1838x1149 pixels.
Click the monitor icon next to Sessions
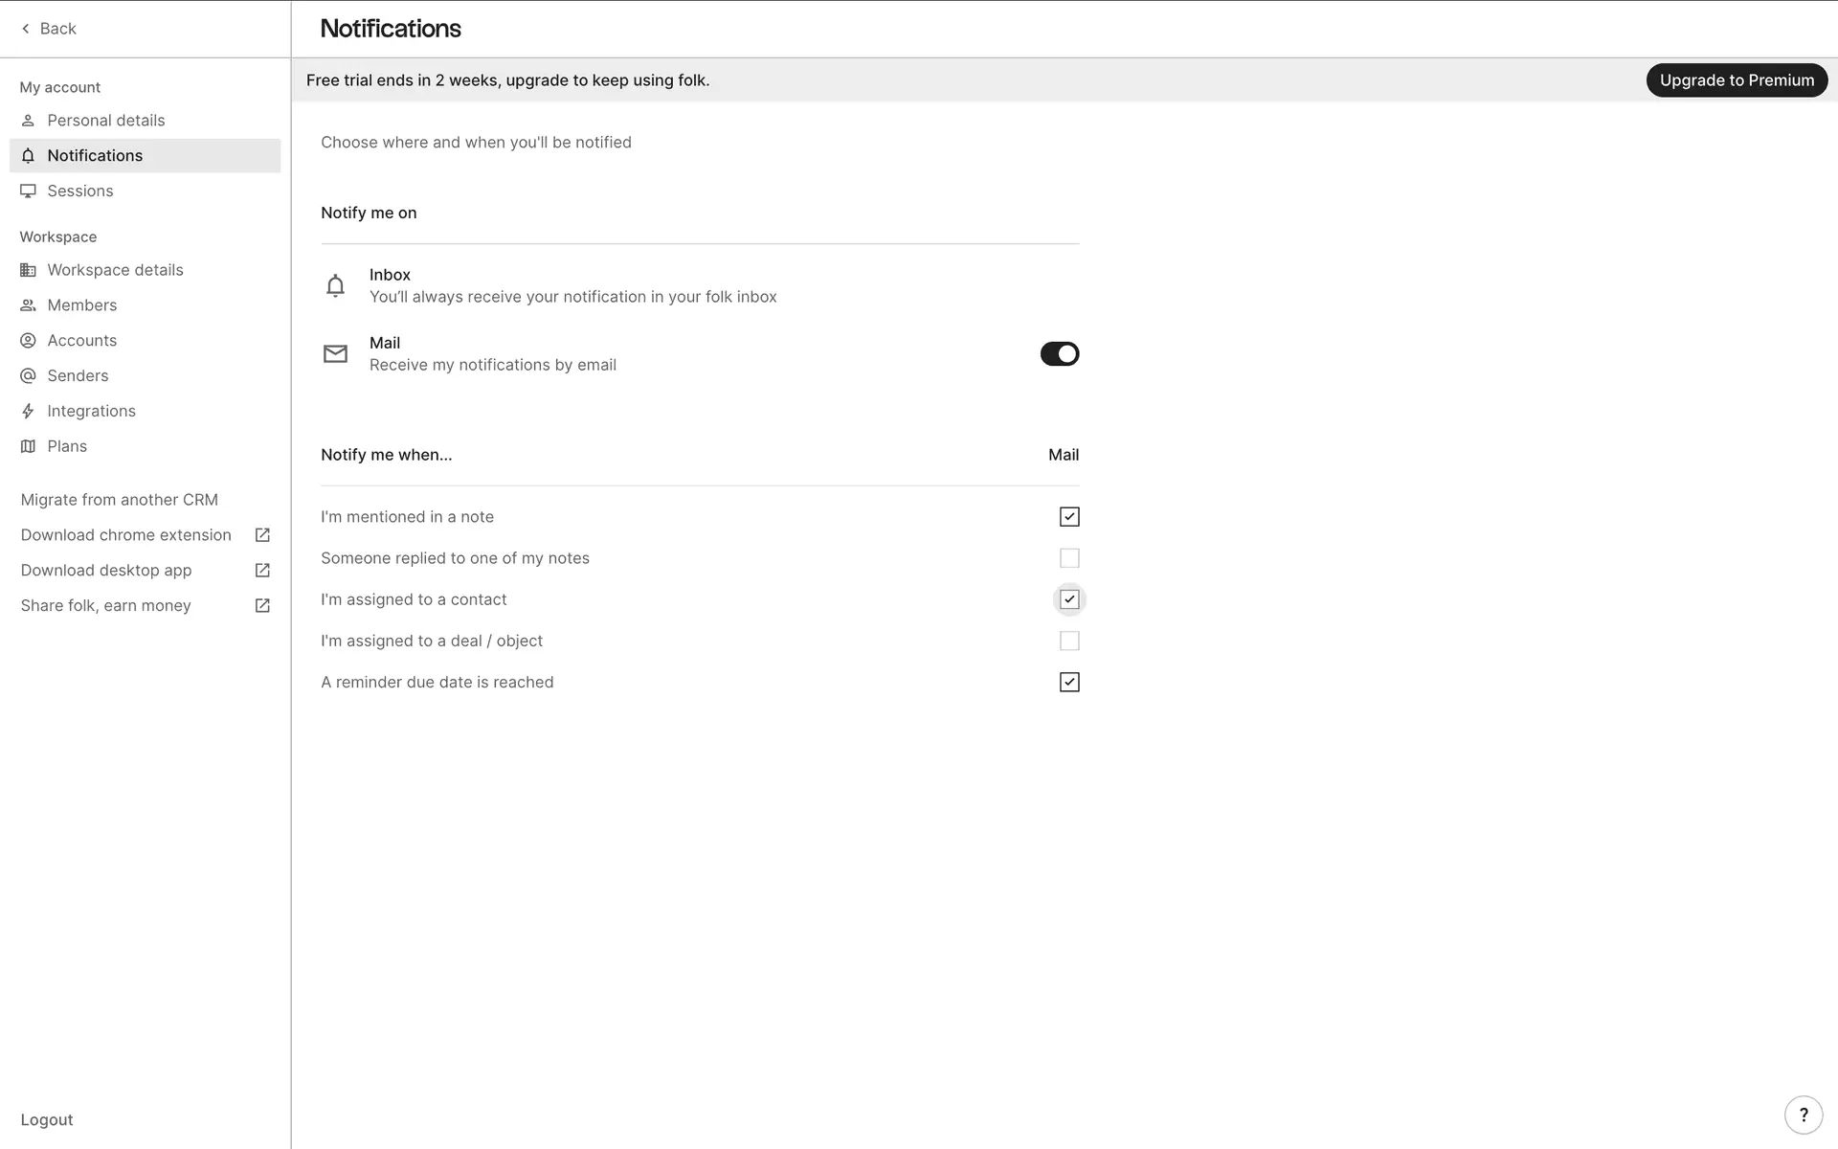tap(28, 191)
